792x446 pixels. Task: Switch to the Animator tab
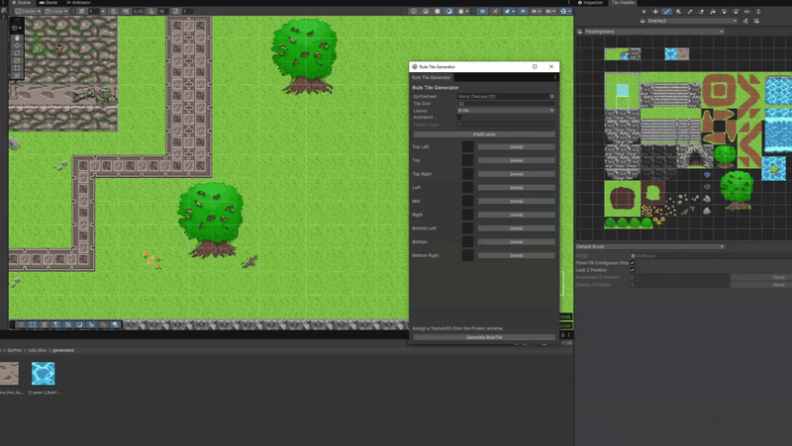tap(79, 3)
